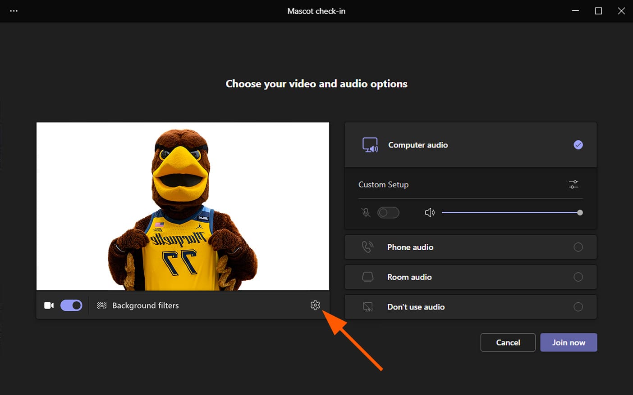Click the Computer audio monitor icon
The image size is (633, 395).
[370, 145]
